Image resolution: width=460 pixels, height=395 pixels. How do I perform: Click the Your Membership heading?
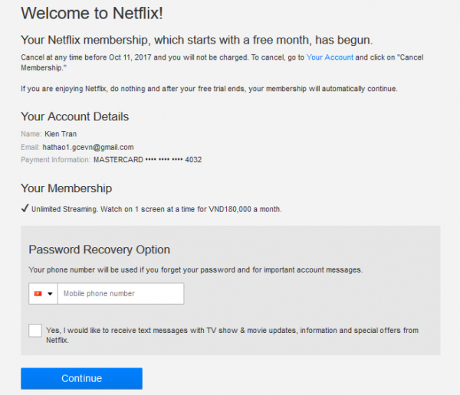(66, 188)
